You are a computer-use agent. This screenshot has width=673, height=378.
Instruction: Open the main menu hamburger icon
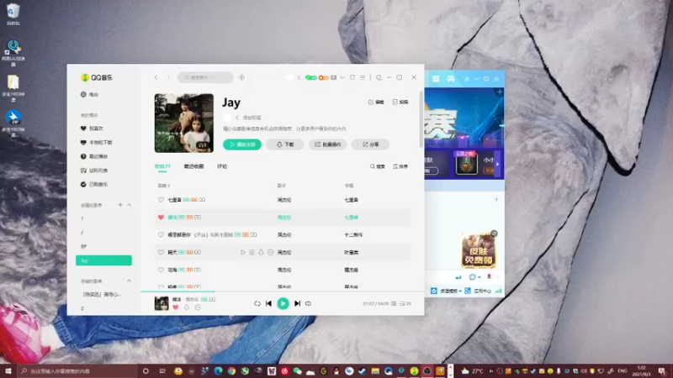(363, 77)
